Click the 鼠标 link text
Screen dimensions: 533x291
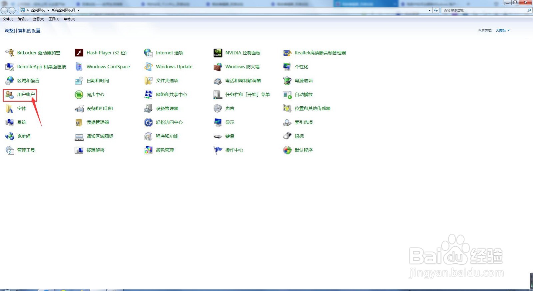[299, 136]
